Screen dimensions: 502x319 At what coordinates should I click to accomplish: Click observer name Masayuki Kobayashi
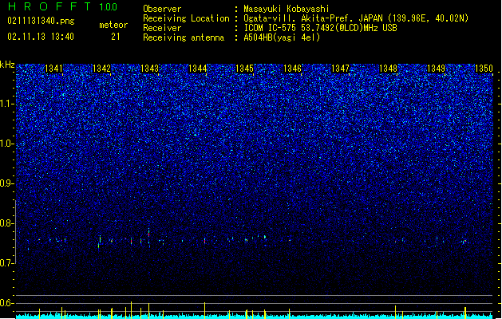pos(287,9)
